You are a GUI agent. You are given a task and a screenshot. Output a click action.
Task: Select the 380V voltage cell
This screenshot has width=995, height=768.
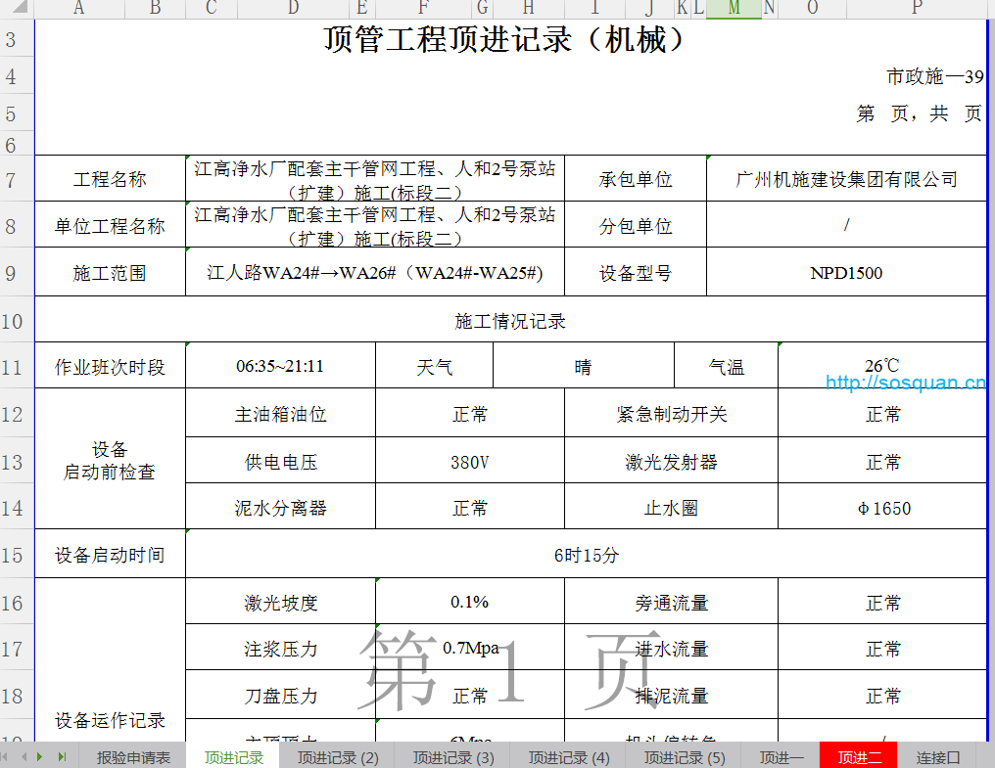click(x=469, y=462)
